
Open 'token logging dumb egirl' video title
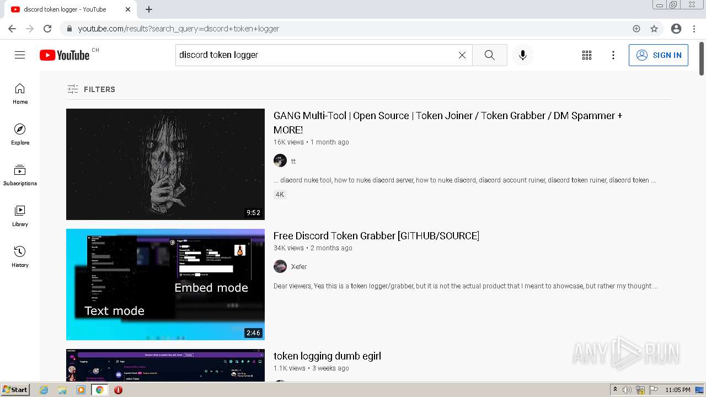coord(327,356)
